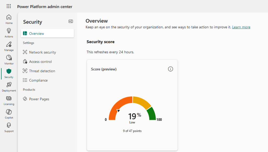Click the green segment of score gauge
The image size is (268, 152).
(x=152, y=114)
